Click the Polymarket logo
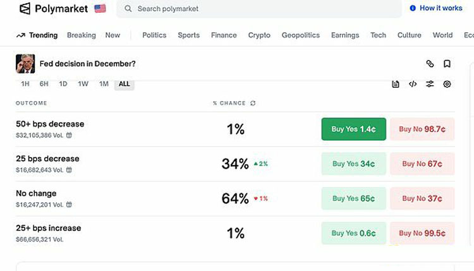Image resolution: width=474 pixels, height=271 pixels. coord(53,9)
